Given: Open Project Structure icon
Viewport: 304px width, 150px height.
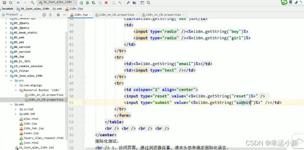Looking at the screenshot, I should (134, 3).
